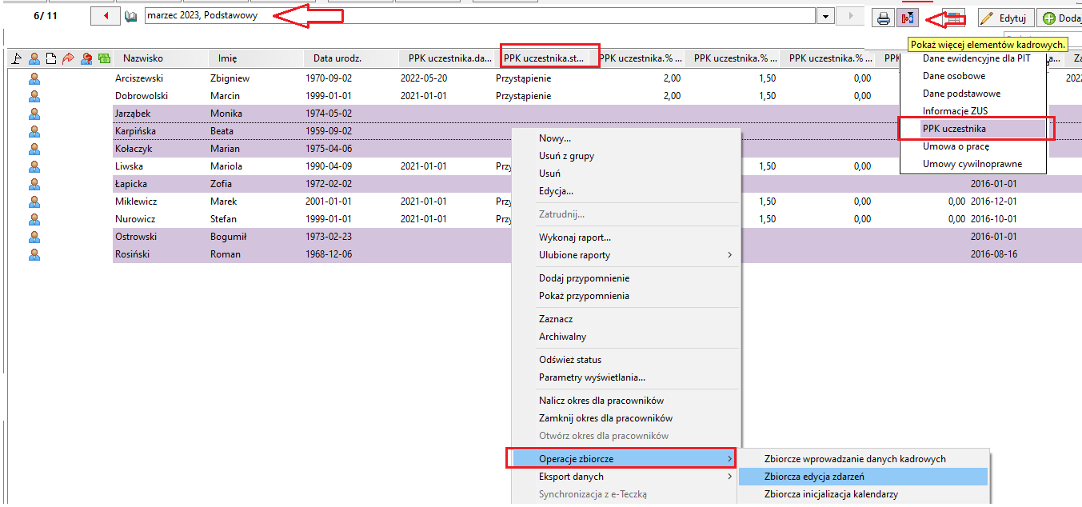Expand the Eksport danych submenu
The height and width of the screenshot is (507, 1082).
coord(729,477)
